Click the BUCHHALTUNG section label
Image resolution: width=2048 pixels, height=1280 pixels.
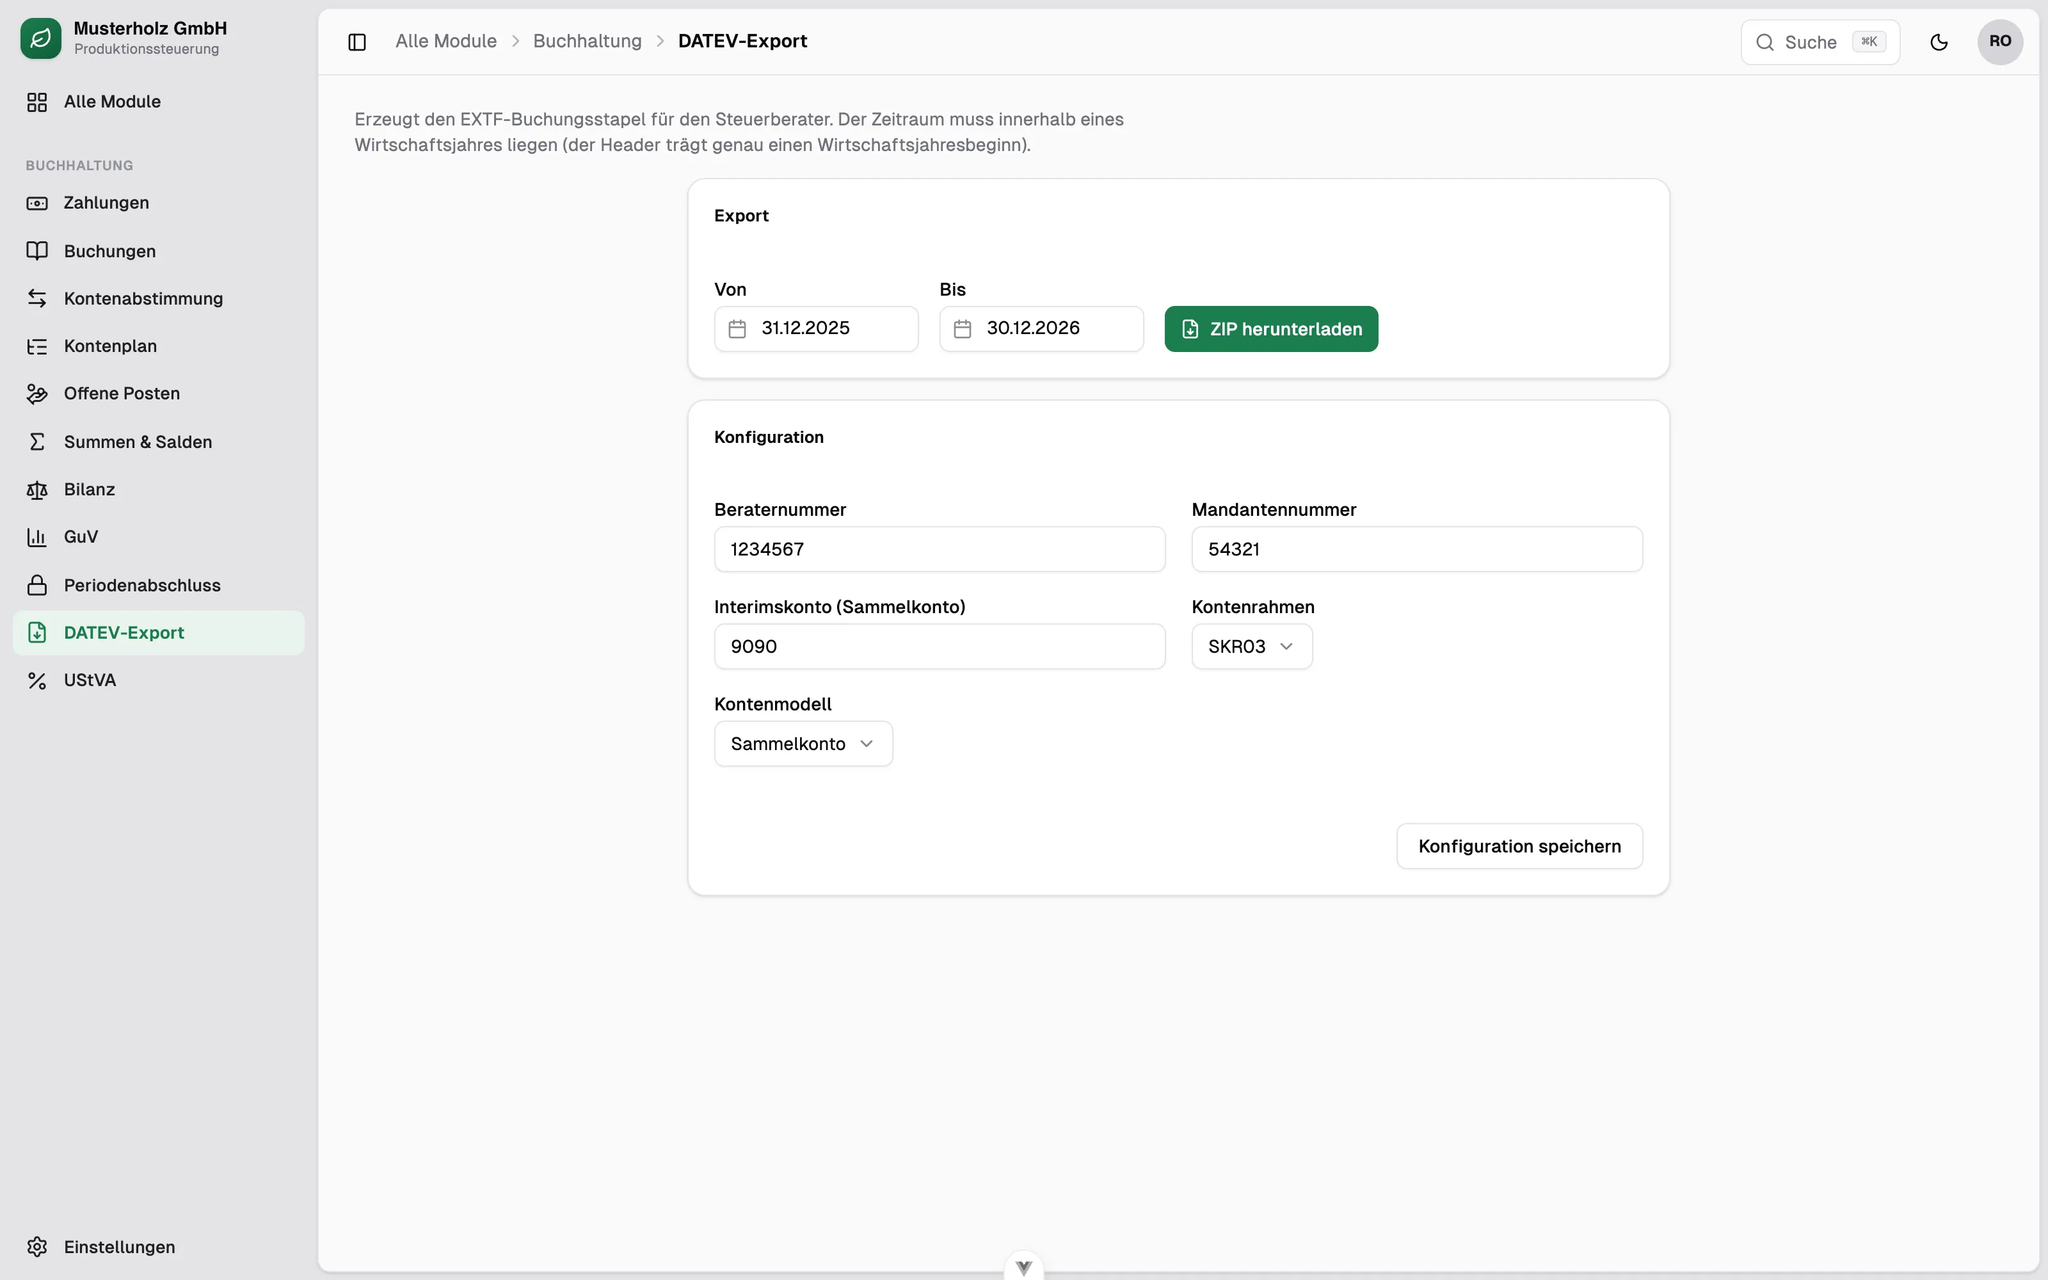(79, 166)
